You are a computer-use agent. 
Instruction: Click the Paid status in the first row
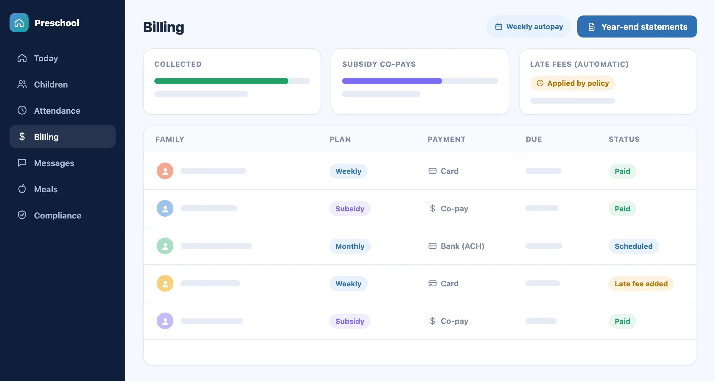[622, 171]
